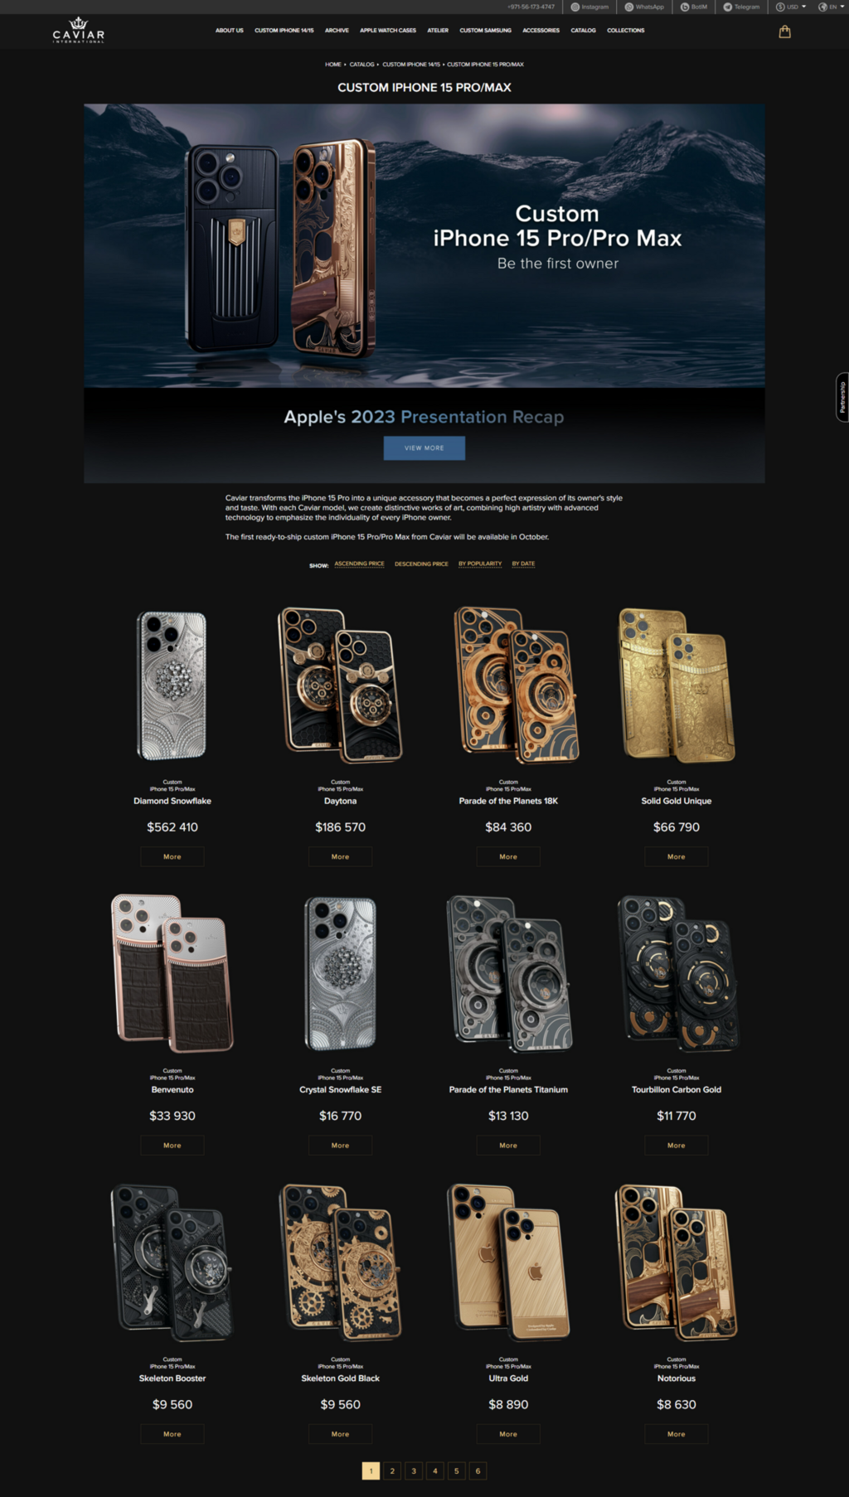Screen dimensions: 849x1497
Task: Click the View More button
Action: [x=424, y=448]
